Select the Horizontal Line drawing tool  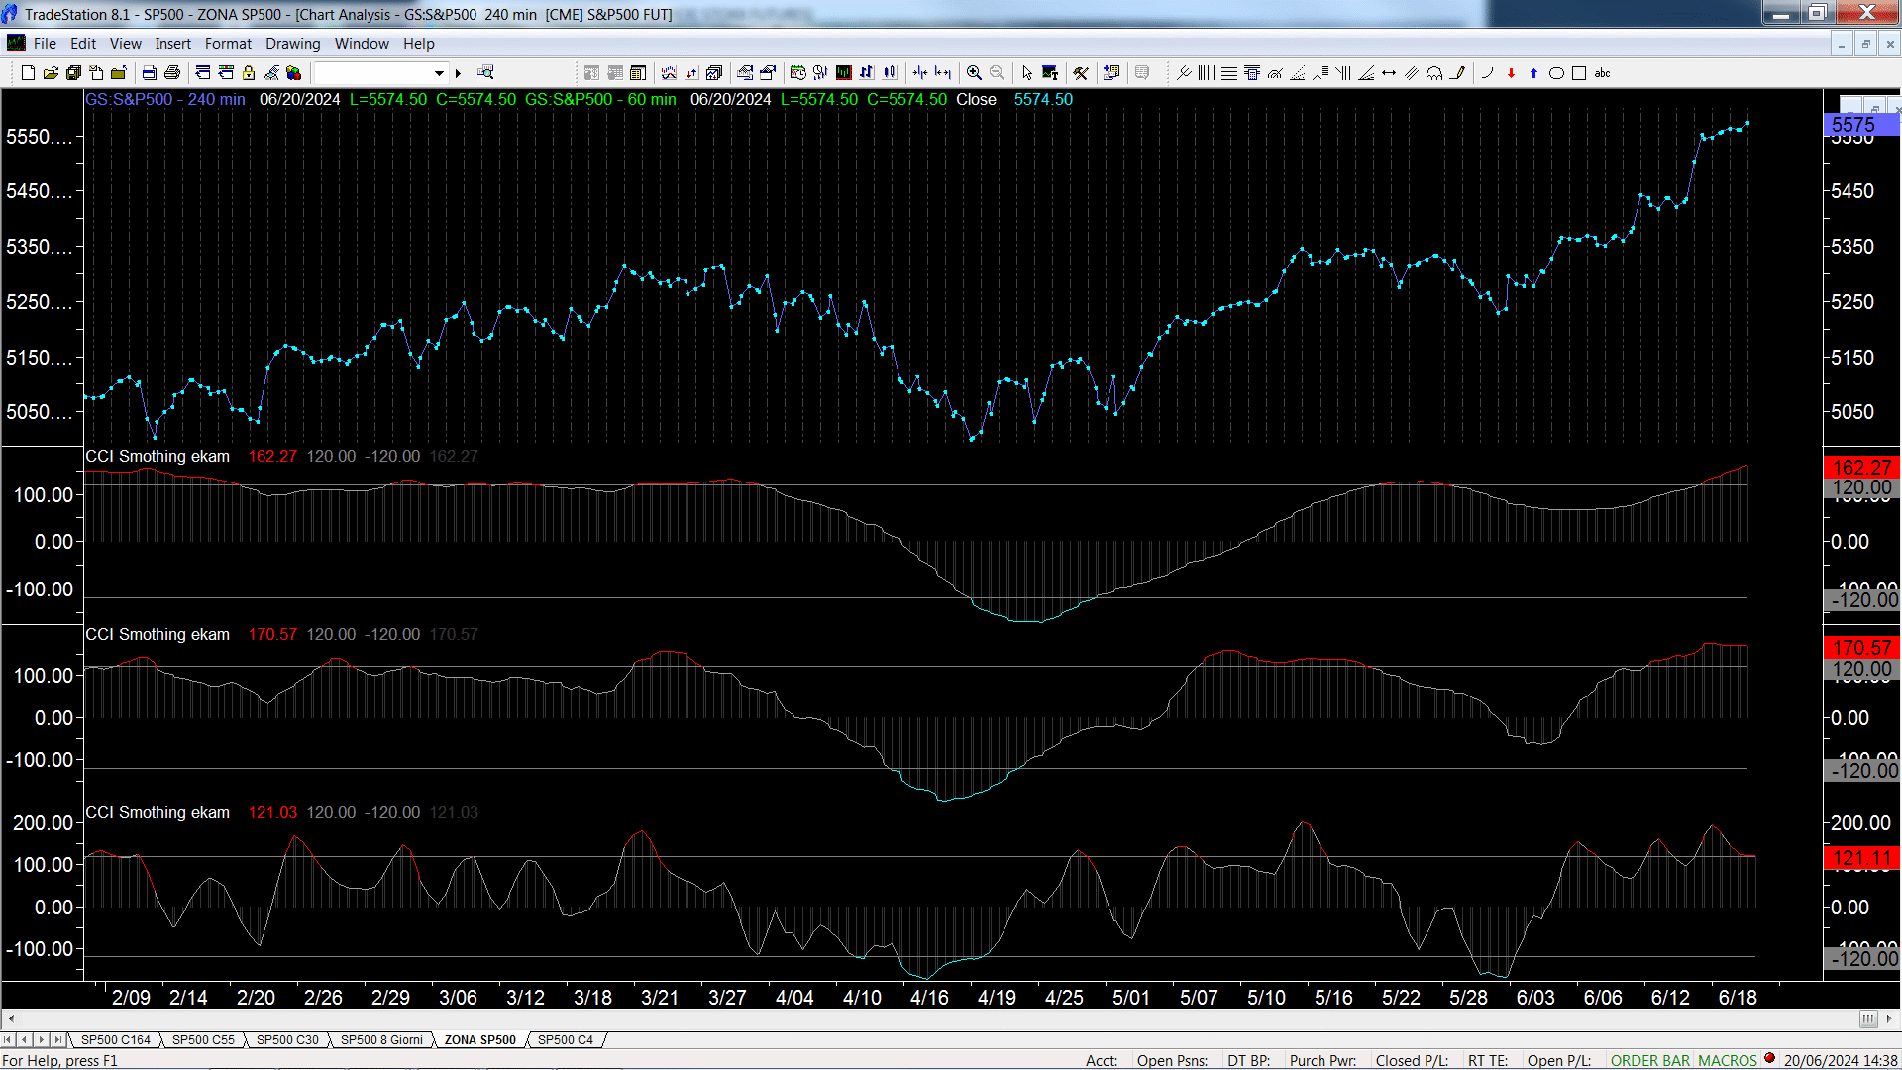click(x=1228, y=73)
